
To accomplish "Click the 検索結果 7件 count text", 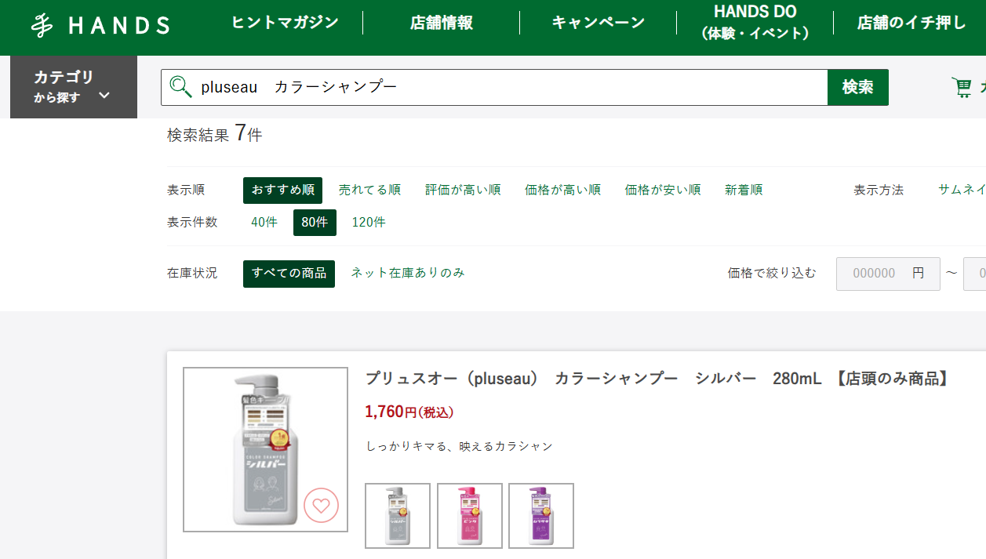I will coord(215,134).
